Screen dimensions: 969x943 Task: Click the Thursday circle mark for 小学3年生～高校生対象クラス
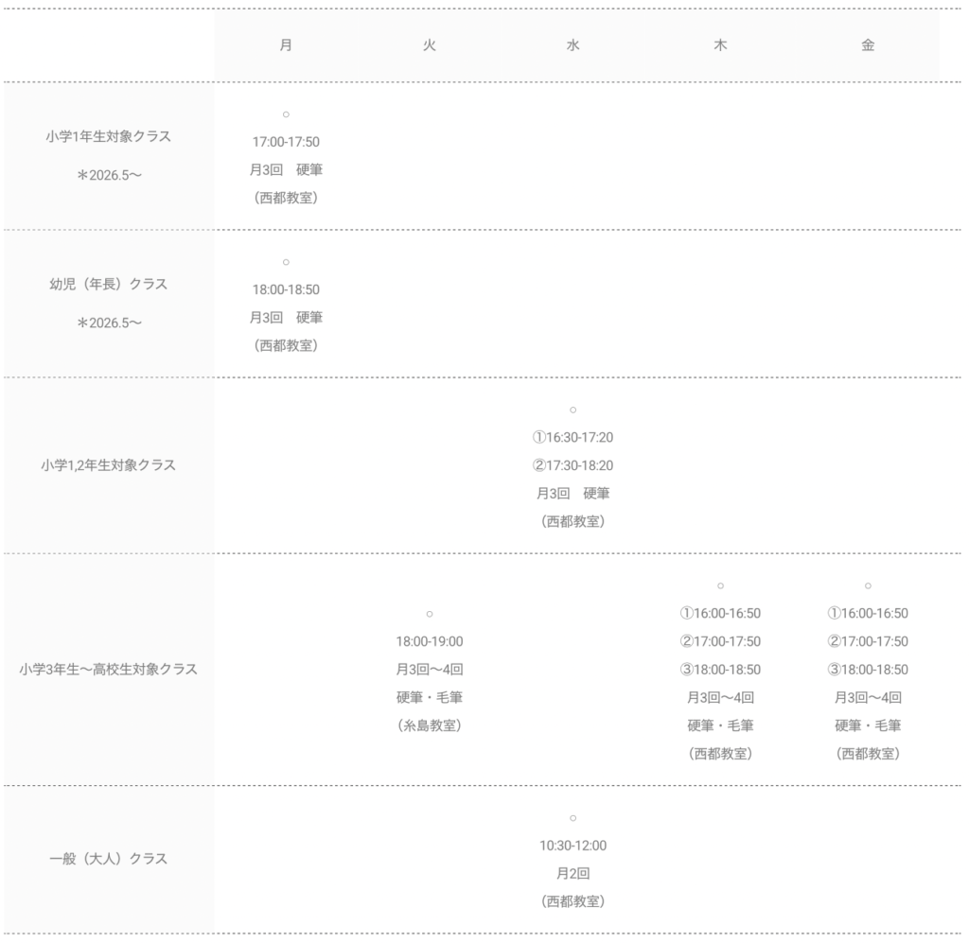click(720, 585)
